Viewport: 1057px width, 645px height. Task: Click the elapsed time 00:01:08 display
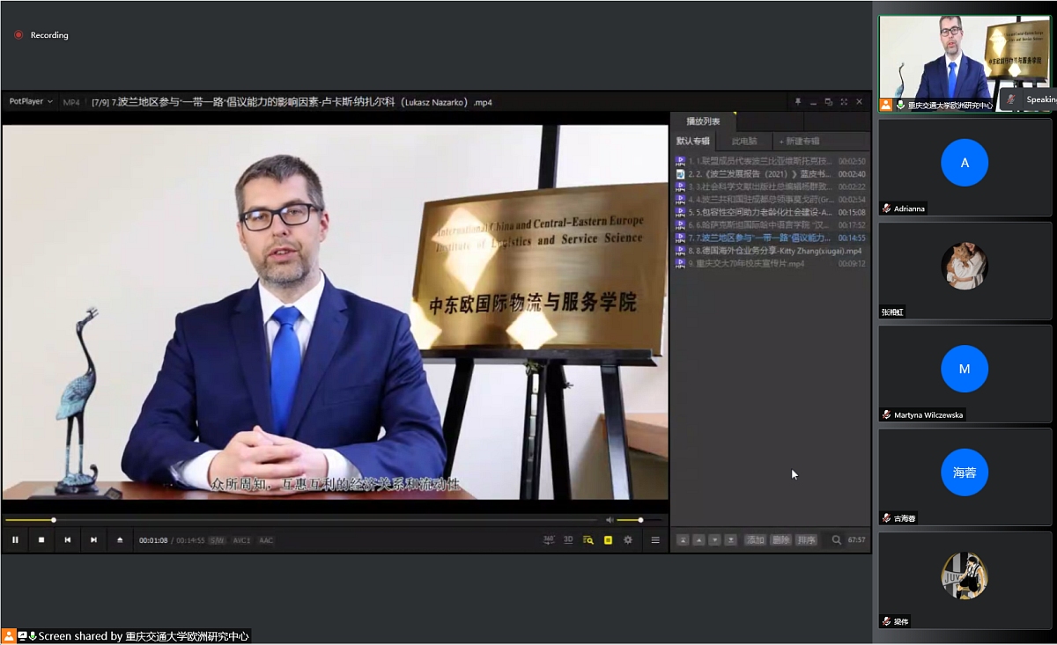point(153,540)
